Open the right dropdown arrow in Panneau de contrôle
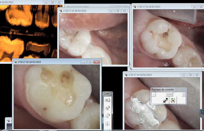The image size is (204, 131). [184, 94]
